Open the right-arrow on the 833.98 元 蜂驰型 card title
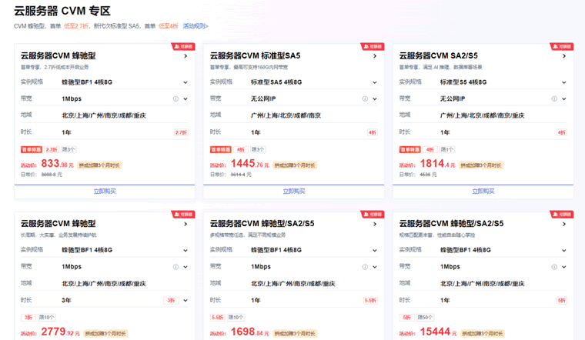 (186, 56)
